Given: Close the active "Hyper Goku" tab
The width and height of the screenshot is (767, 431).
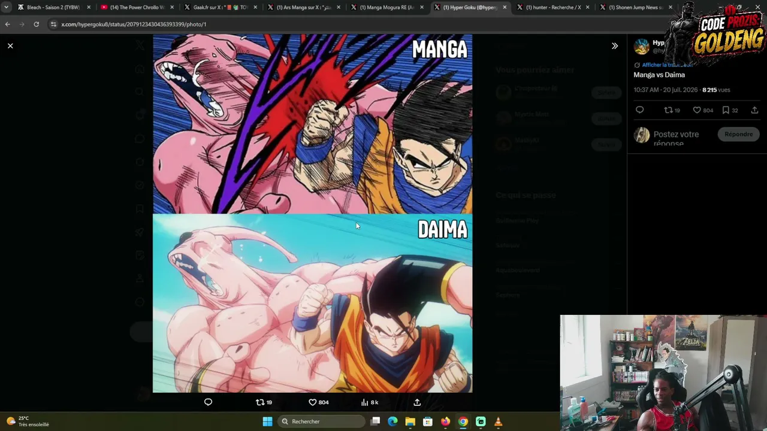Looking at the screenshot, I should (505, 7).
